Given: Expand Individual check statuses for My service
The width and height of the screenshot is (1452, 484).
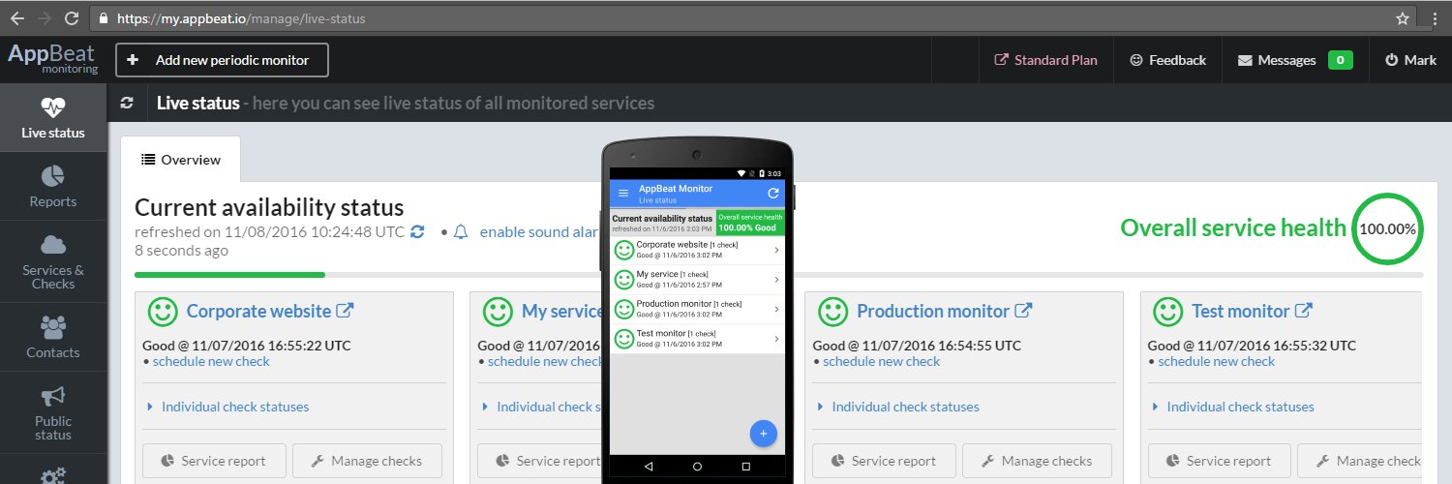Looking at the screenshot, I should (549, 407).
